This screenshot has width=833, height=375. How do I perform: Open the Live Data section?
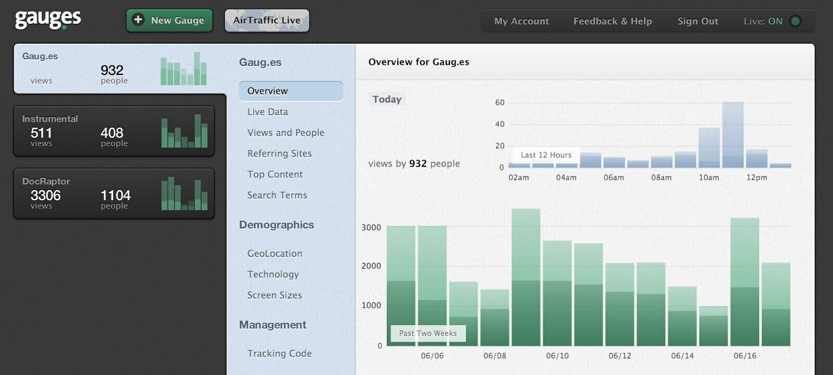(268, 112)
